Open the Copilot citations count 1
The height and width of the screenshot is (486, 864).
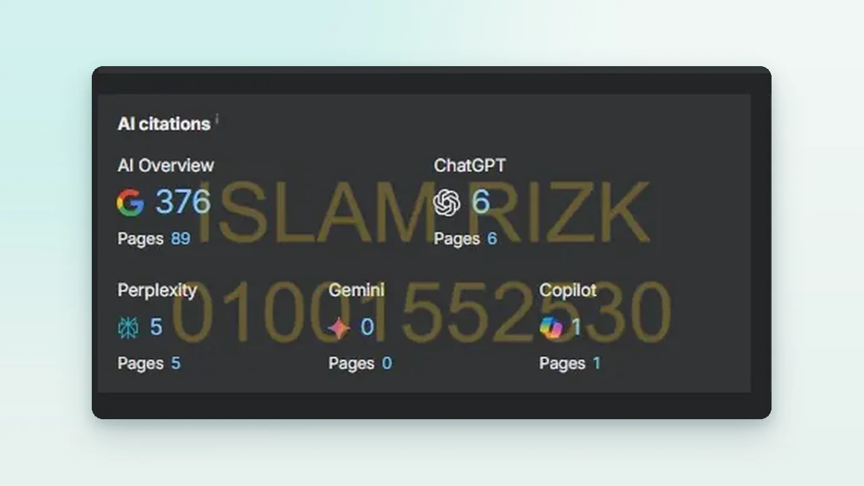(x=576, y=327)
